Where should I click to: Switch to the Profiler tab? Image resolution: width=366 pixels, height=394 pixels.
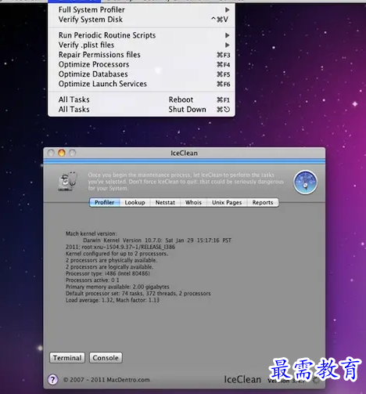point(104,202)
